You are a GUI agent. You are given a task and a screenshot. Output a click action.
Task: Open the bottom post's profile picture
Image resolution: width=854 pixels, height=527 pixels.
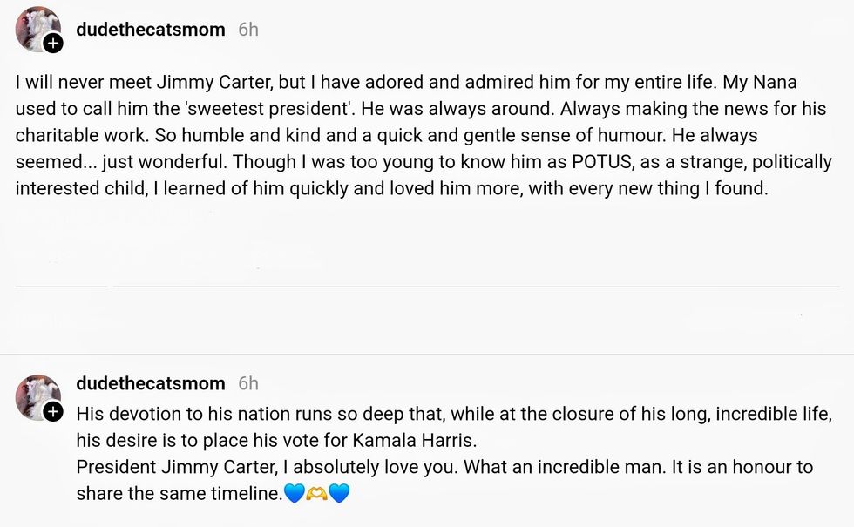click(x=36, y=396)
